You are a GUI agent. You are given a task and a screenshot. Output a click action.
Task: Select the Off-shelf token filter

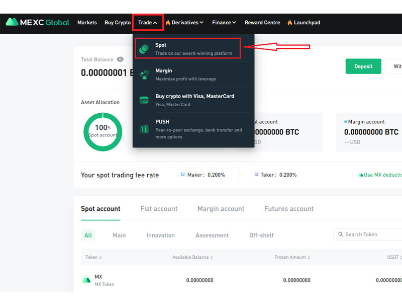[x=261, y=235]
